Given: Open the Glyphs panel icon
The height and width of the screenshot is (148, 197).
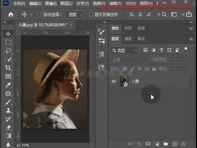Looking at the screenshot, I should tap(101, 54).
